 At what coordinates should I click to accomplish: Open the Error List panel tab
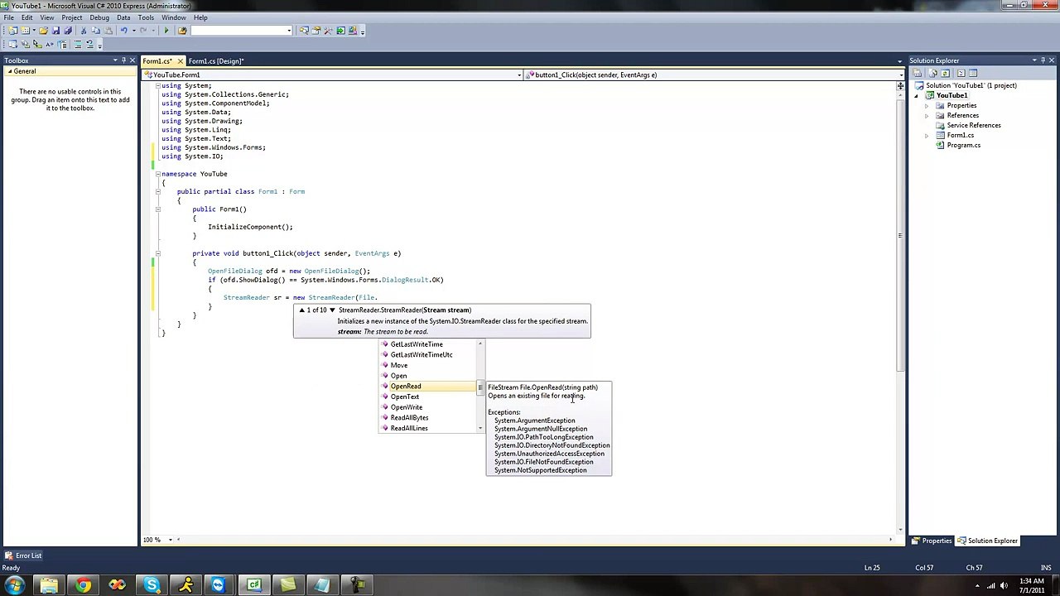[x=23, y=555]
